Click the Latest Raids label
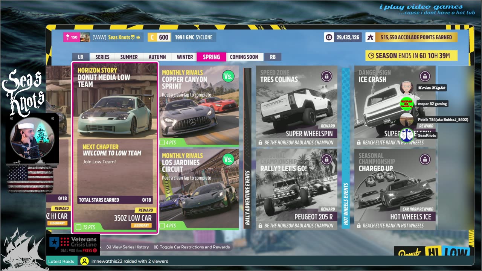 coord(61,261)
